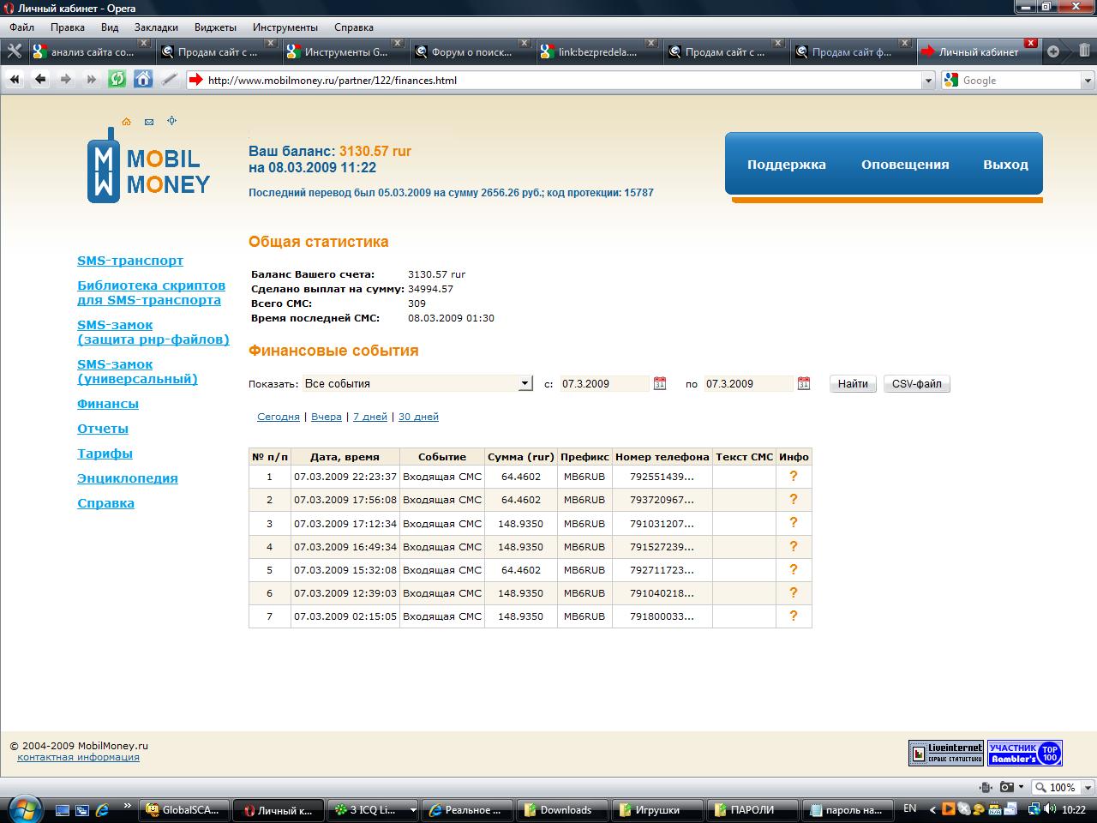Screen dimensions: 1097x823
Task: Filter events by the '30 дней' link
Action: 418,417
